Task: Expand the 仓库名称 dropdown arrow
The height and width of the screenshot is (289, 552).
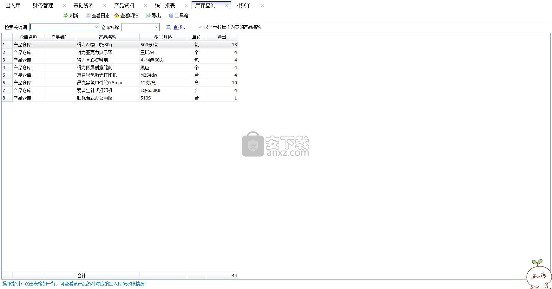Action: [156, 27]
